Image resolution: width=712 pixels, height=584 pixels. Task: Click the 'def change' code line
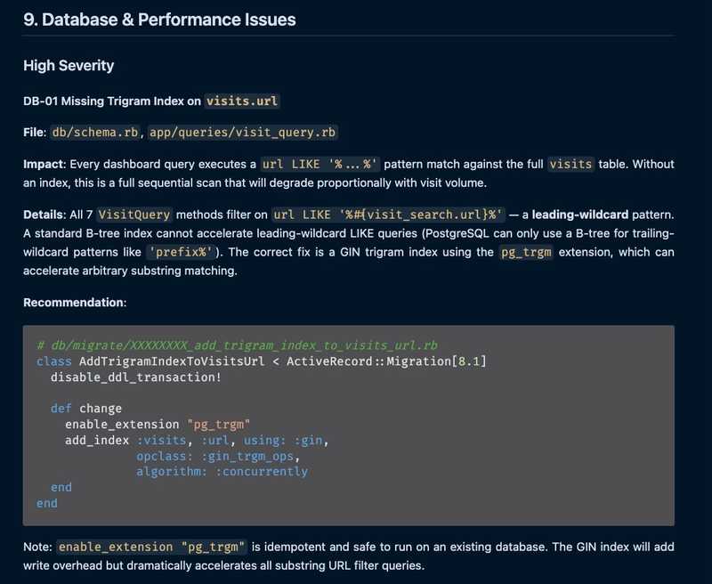click(x=86, y=409)
